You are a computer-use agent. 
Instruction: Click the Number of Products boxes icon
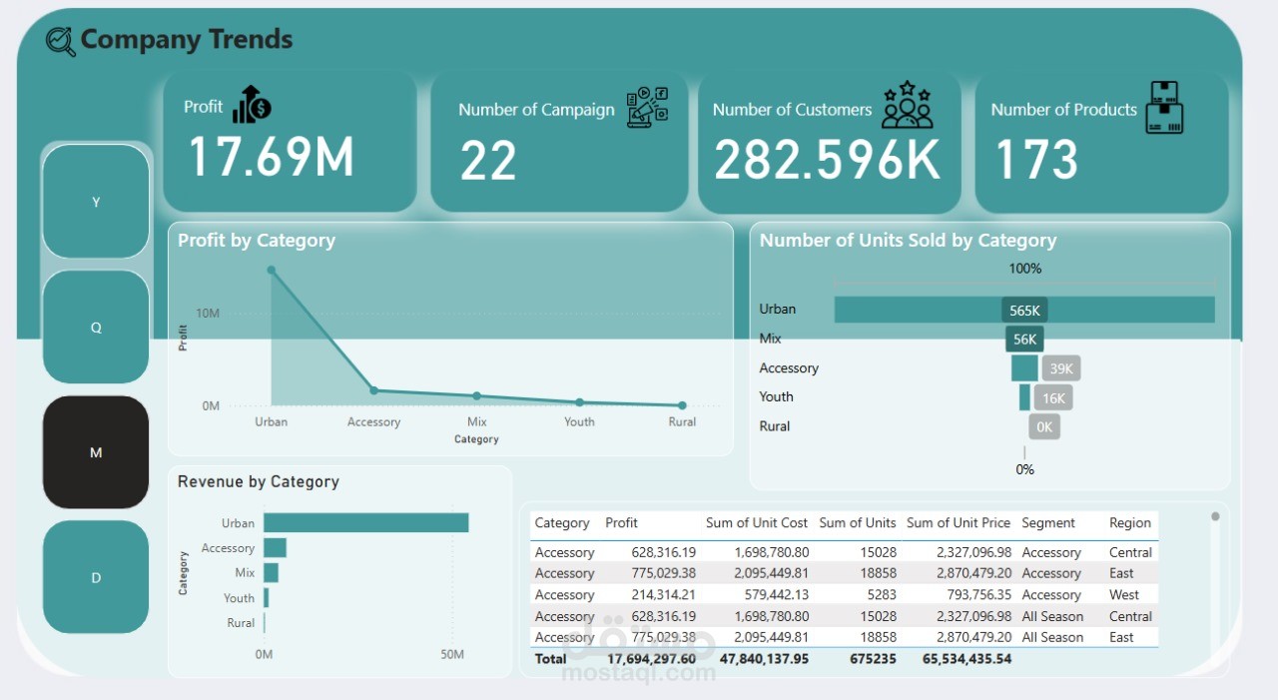pyautogui.click(x=1164, y=107)
